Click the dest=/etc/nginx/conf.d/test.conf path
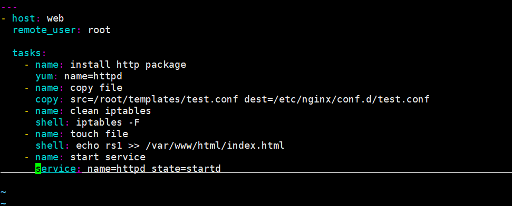This screenshot has height=206, width=512. (336, 99)
